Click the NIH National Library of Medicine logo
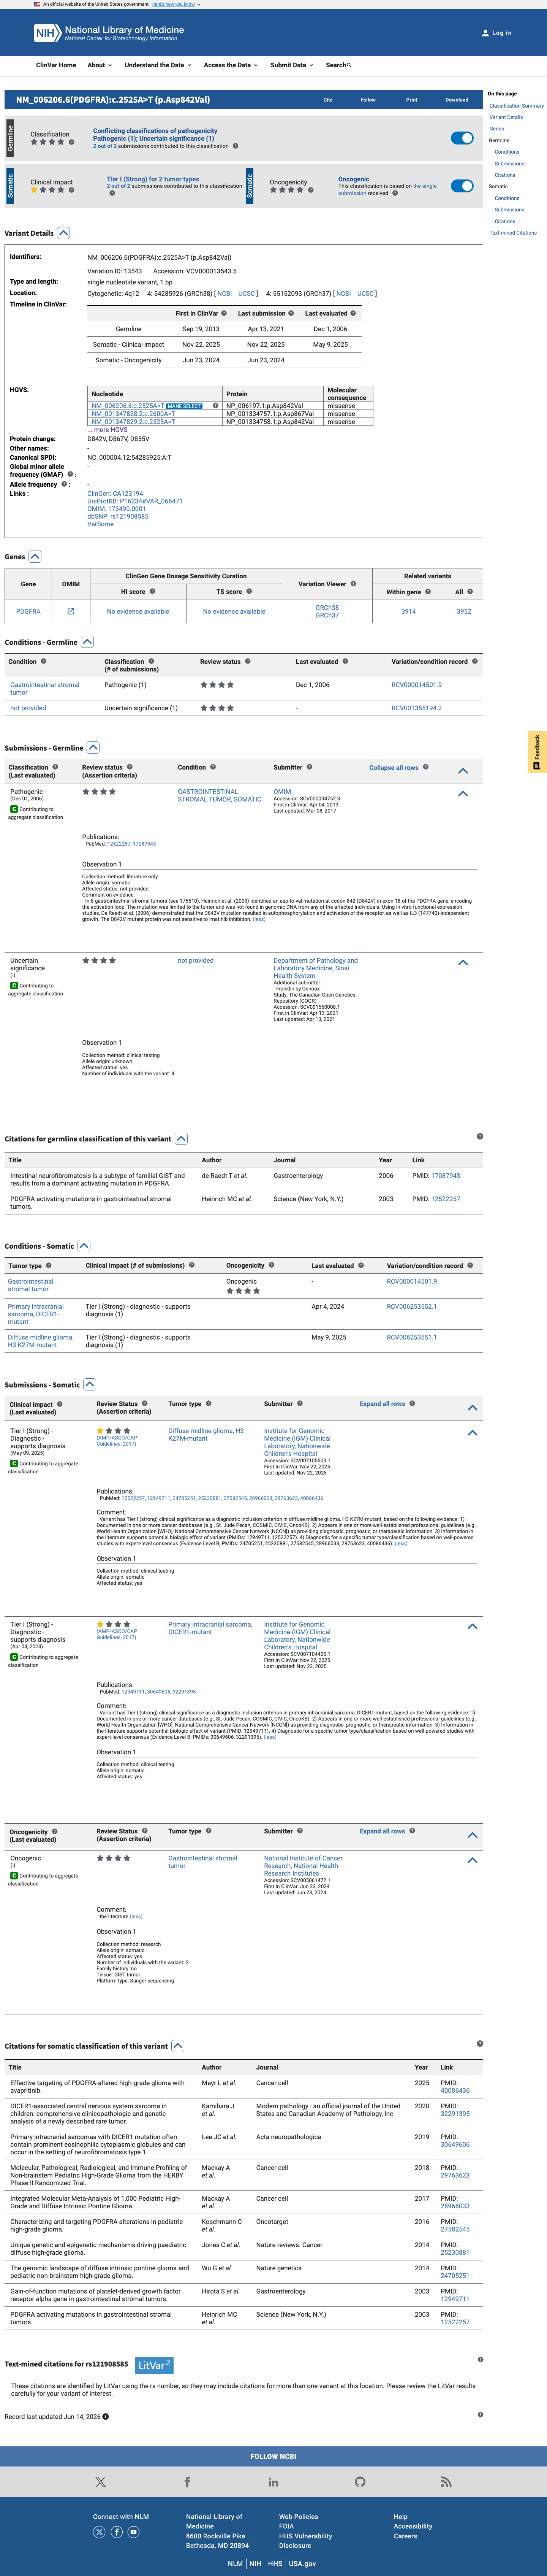Screen dimensions: 547x2576 coord(109,33)
